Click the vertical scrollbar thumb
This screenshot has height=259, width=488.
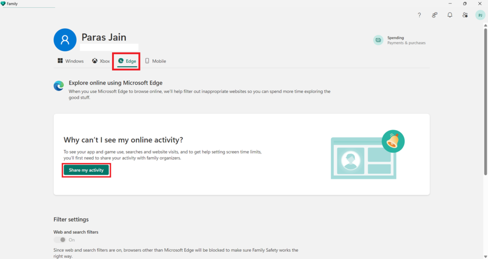tap(485, 101)
